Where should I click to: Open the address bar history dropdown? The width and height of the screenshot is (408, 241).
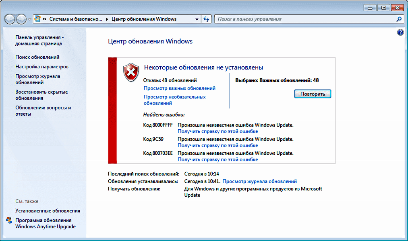197,19
